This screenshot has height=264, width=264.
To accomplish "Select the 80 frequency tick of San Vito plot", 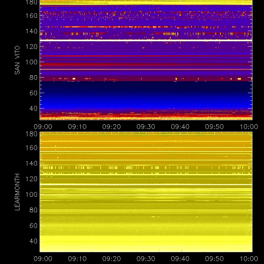I will click(34, 78).
